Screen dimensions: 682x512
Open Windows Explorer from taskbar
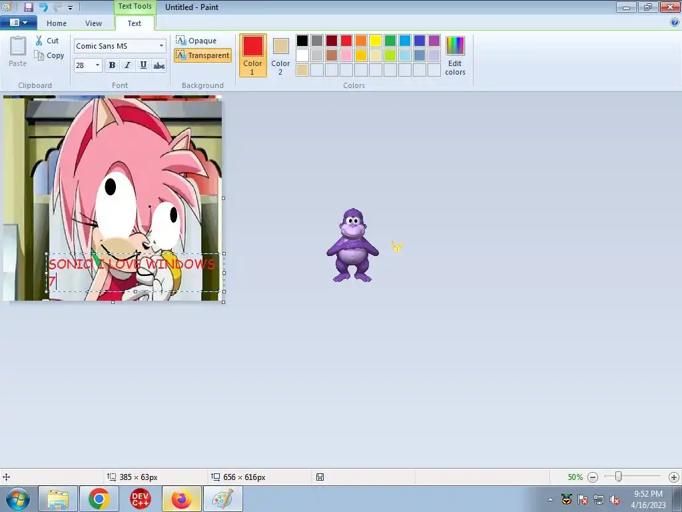tap(58, 499)
